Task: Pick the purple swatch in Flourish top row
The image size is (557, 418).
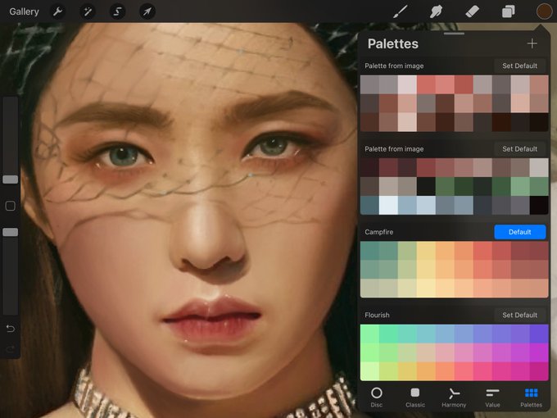Action: (x=539, y=334)
